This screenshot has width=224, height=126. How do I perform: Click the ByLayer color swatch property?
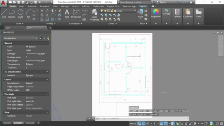[27, 47]
